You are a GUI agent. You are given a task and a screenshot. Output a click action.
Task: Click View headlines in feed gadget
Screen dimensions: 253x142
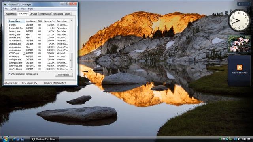(x=240, y=73)
